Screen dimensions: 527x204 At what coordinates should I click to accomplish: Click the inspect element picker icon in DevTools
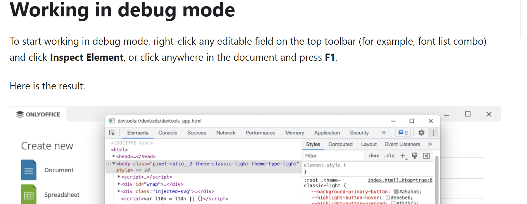point(112,133)
